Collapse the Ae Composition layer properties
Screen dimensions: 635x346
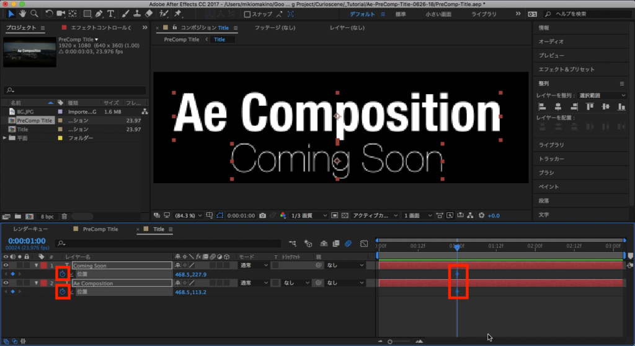(36, 283)
